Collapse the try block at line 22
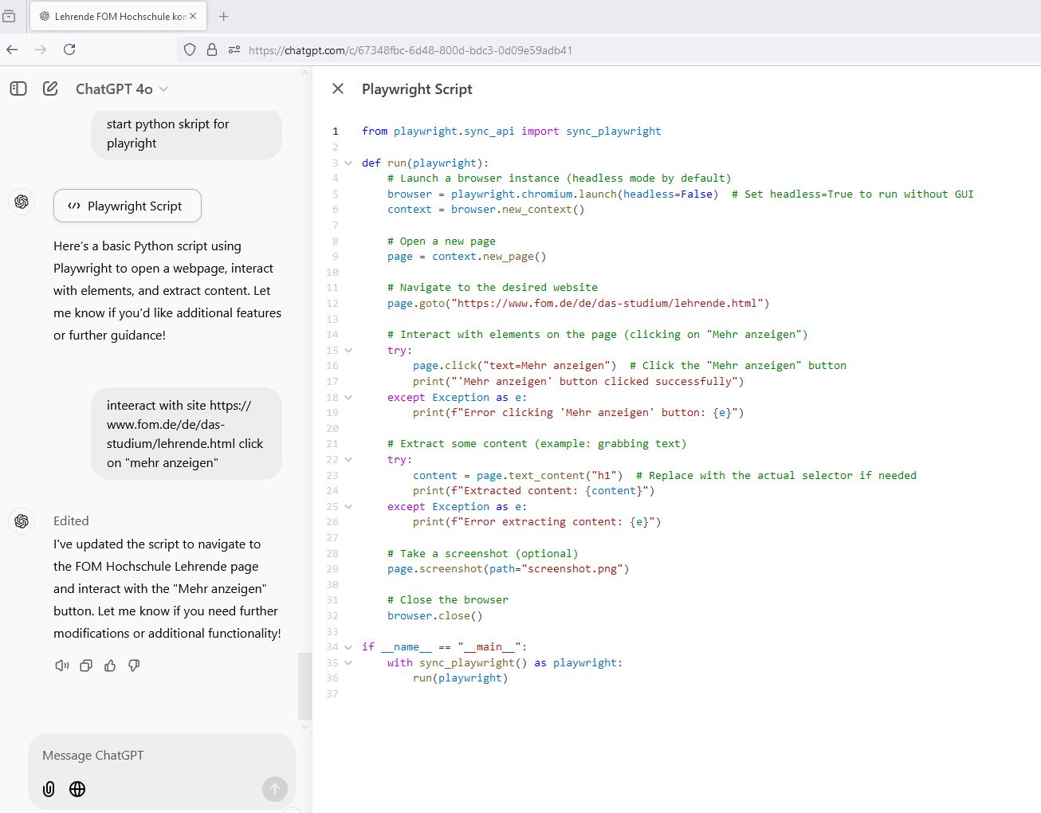Image resolution: width=1041 pixels, height=813 pixels. (x=348, y=459)
